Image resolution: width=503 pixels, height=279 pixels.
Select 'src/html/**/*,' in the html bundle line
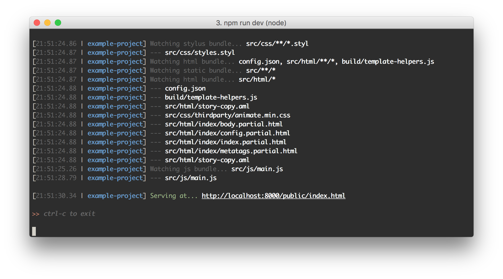[x=312, y=62]
